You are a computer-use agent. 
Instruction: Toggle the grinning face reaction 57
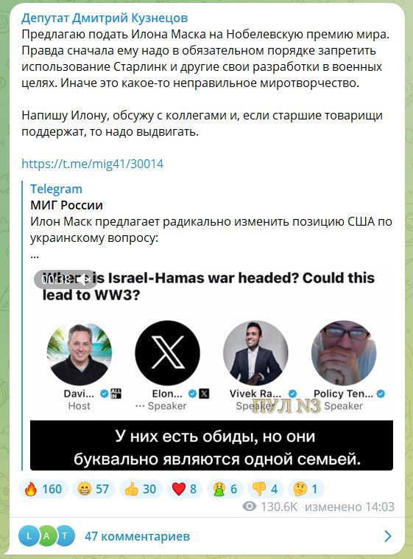(x=93, y=489)
